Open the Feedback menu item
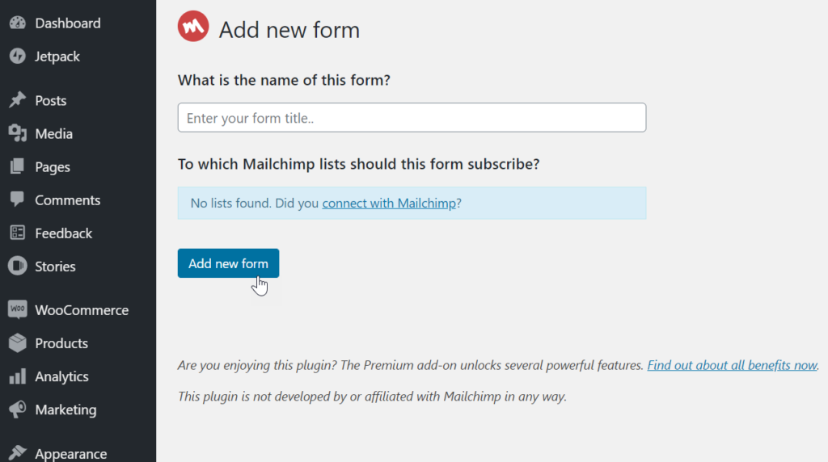The image size is (828, 462). click(x=63, y=233)
